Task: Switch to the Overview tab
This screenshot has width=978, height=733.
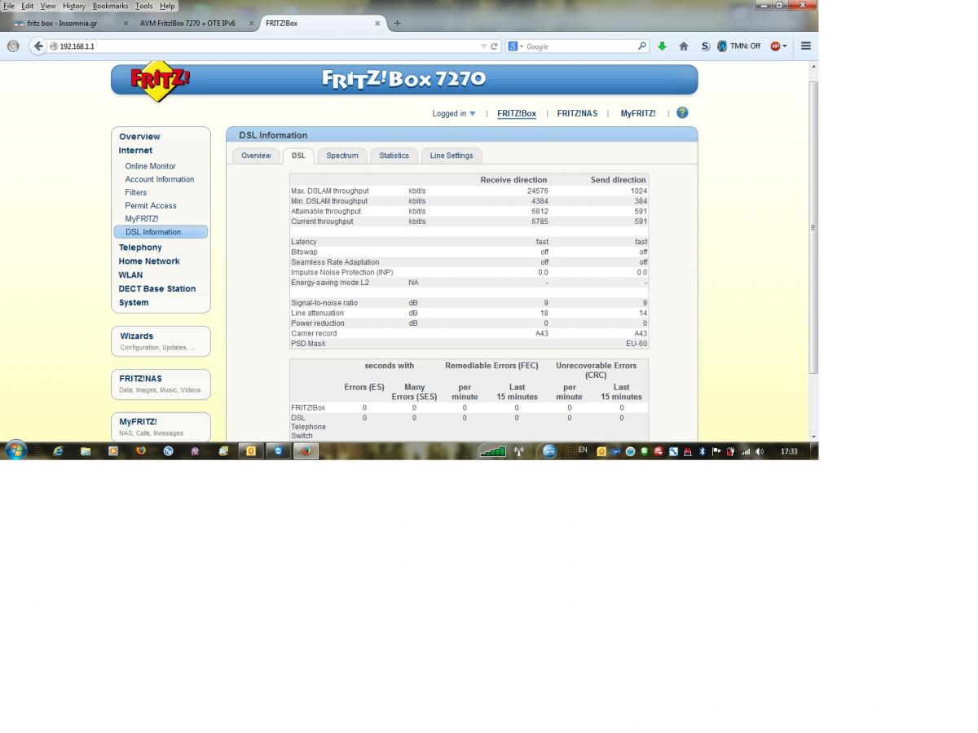Action: [256, 156]
